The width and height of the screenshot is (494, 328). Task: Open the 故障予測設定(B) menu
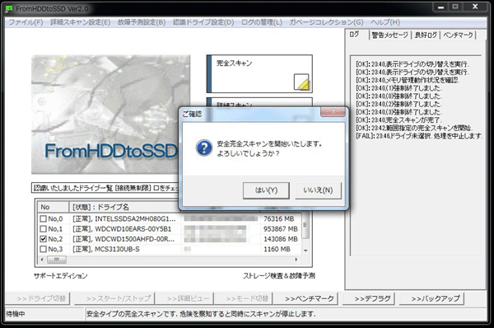(142, 22)
